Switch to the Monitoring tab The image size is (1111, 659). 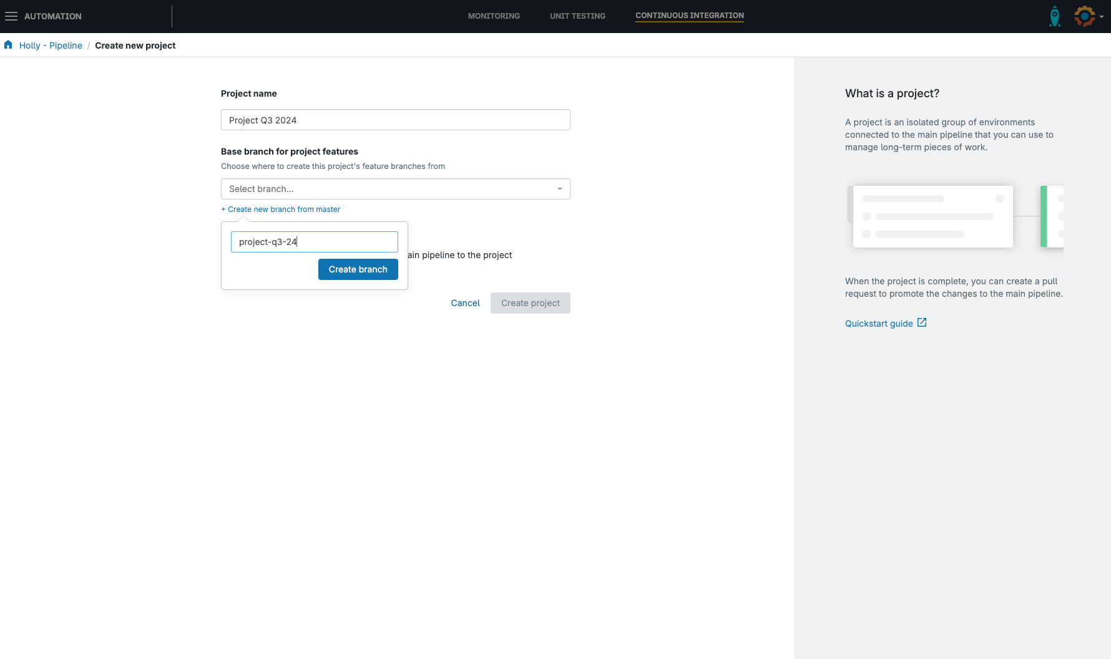(x=494, y=16)
